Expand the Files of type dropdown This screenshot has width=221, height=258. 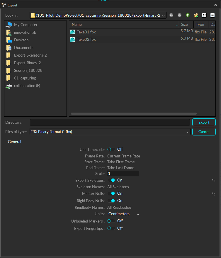pos(188,132)
